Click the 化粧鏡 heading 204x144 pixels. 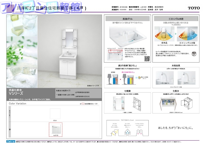127,91
